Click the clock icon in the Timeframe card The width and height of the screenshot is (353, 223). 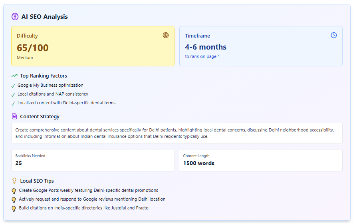[x=334, y=35]
